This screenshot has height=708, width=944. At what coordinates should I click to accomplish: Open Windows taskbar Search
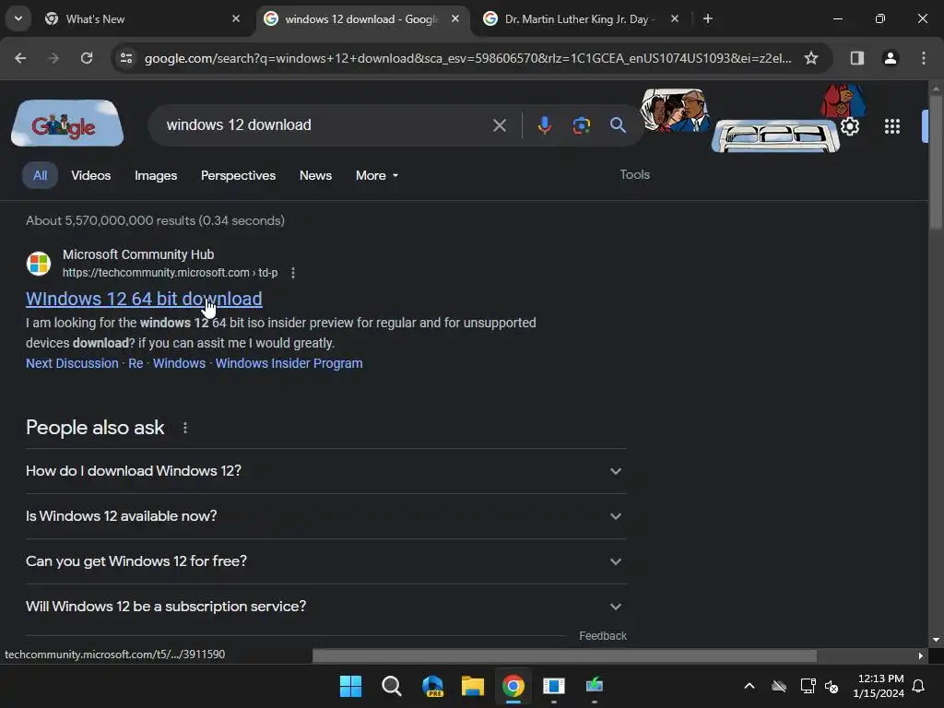(x=391, y=686)
